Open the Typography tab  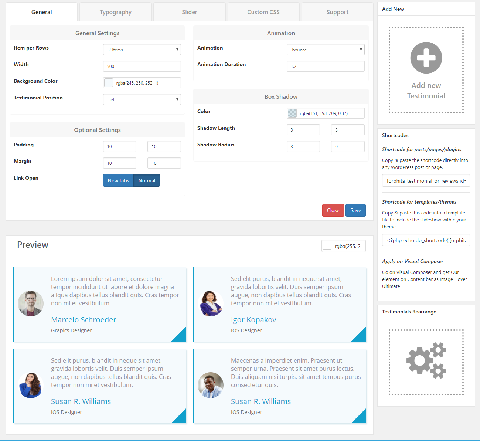point(116,12)
